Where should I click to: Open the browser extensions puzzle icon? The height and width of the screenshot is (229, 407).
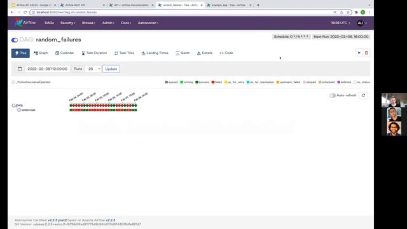click(356, 12)
